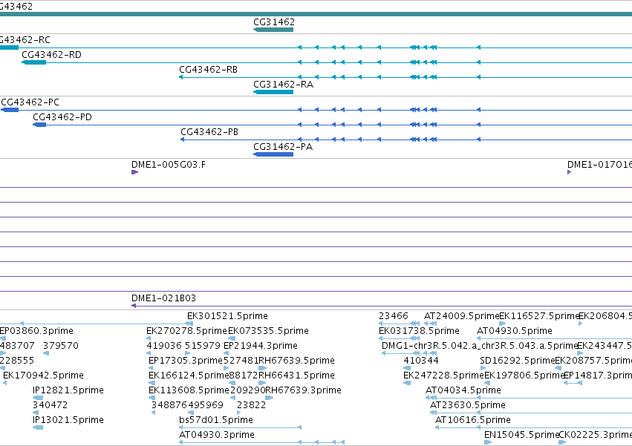Click the teal CG31462 gene bar
The height and width of the screenshot is (446, 632).
pyautogui.click(x=273, y=30)
